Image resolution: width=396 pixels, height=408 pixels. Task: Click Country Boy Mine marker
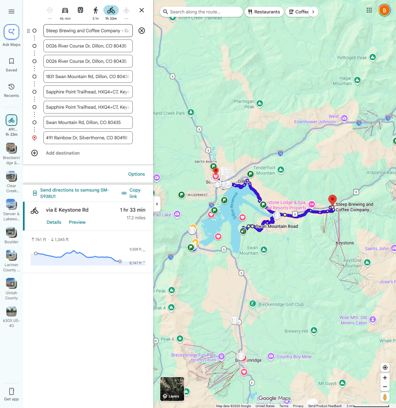[271, 356]
